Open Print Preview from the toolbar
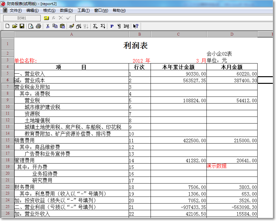Image resolution: width=276 pixels, height=221 pixels. 31,26
